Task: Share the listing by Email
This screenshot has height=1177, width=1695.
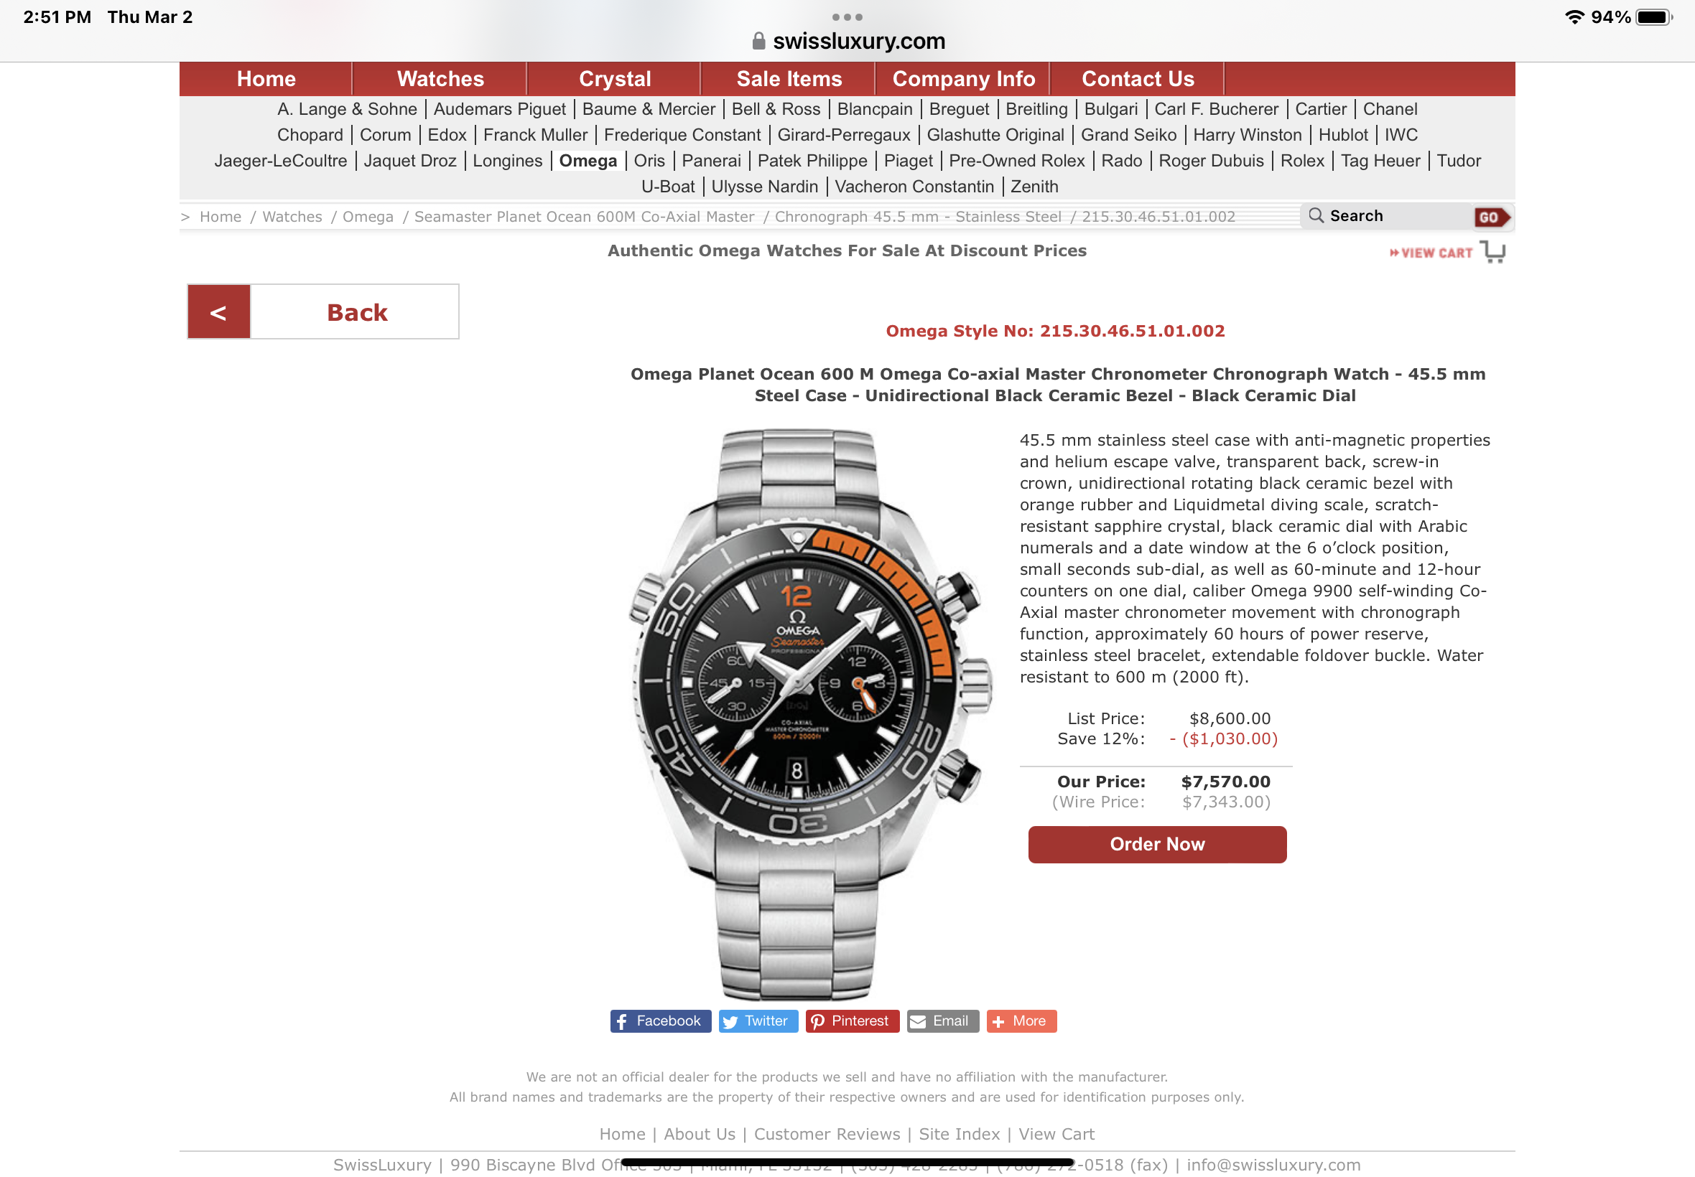Action: [x=942, y=1021]
